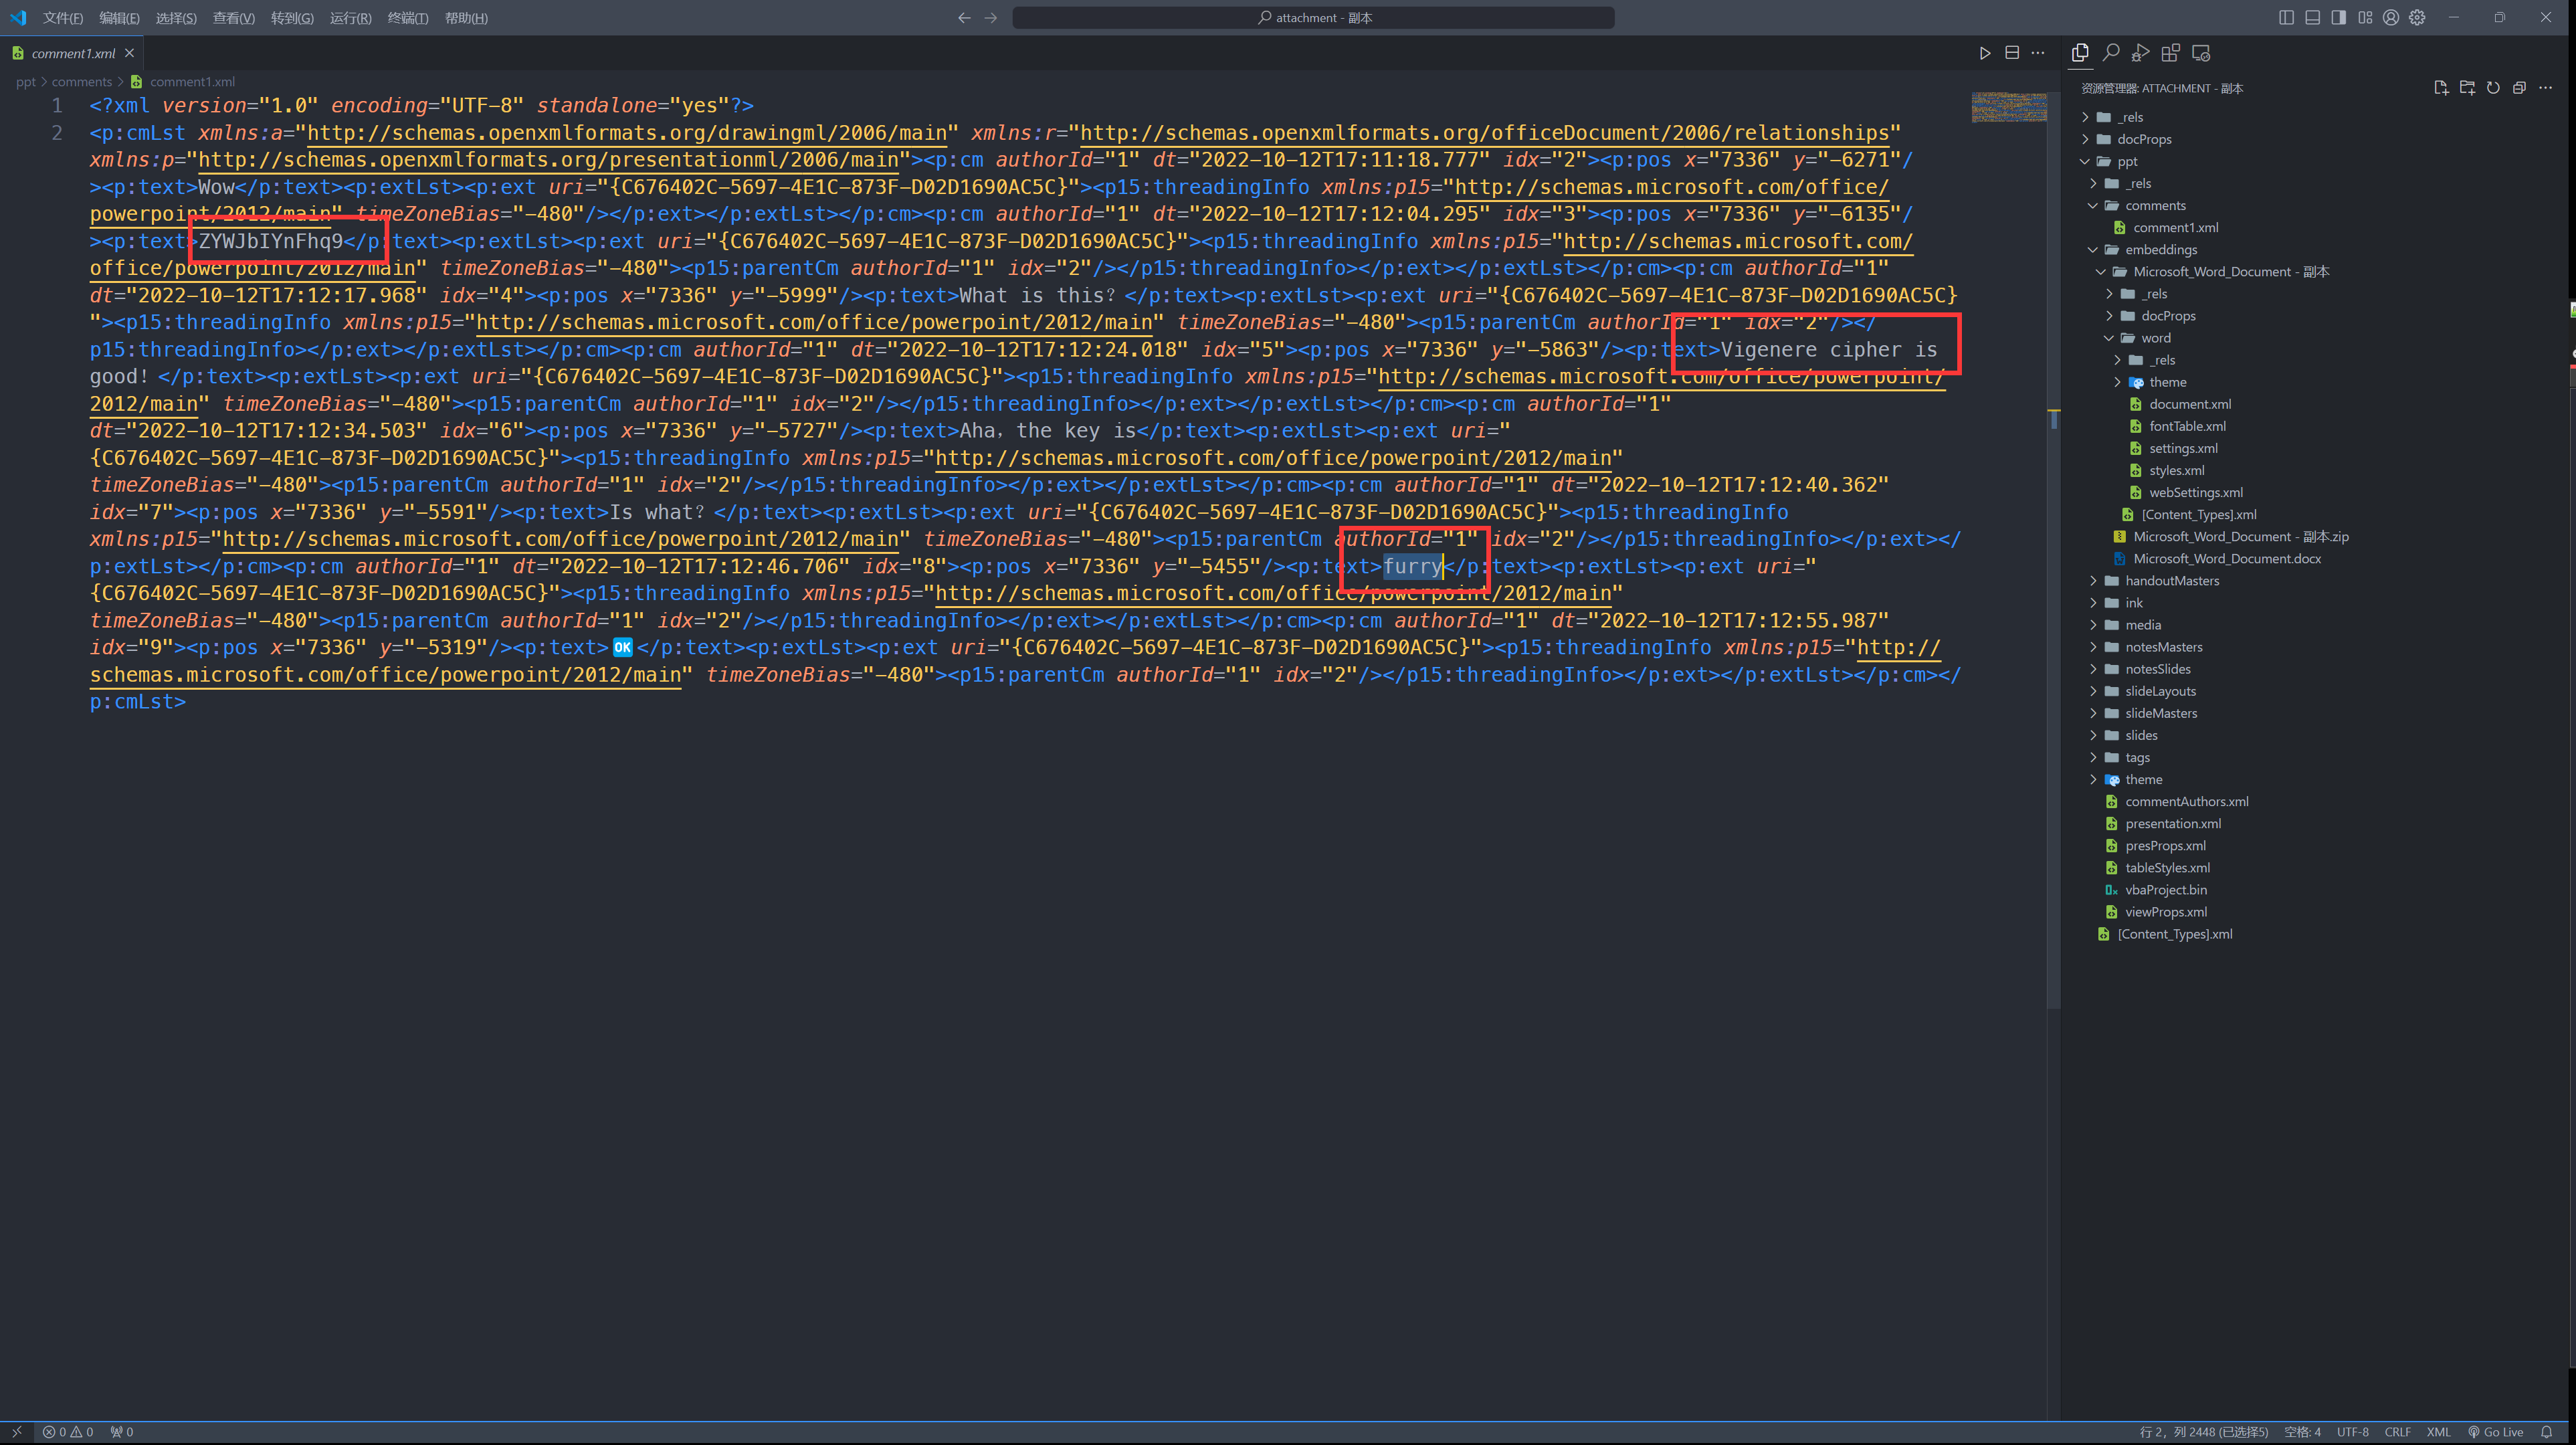Create a new file in Explorer

[2441, 88]
